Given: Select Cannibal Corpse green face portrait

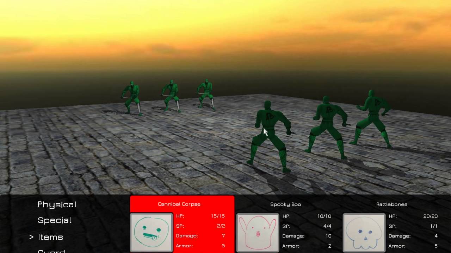Looking at the screenshot, I should coord(152,233).
